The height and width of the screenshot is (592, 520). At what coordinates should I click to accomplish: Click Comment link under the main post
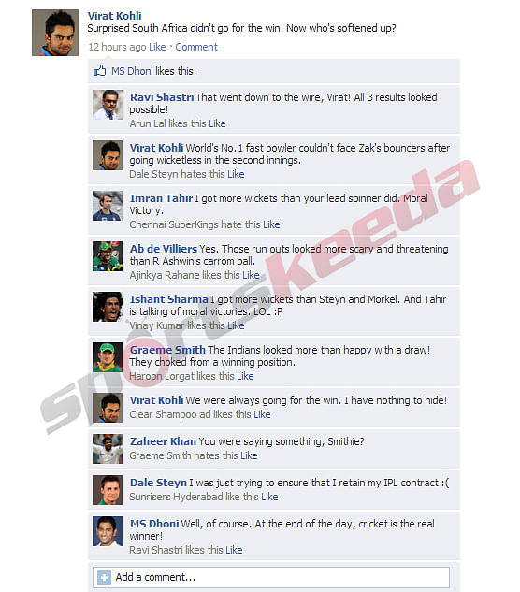coord(196,47)
